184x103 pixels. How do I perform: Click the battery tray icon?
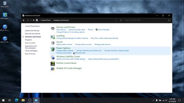point(160,100)
